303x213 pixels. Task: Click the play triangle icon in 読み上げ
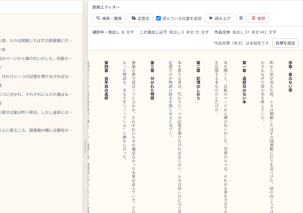click(x=211, y=18)
